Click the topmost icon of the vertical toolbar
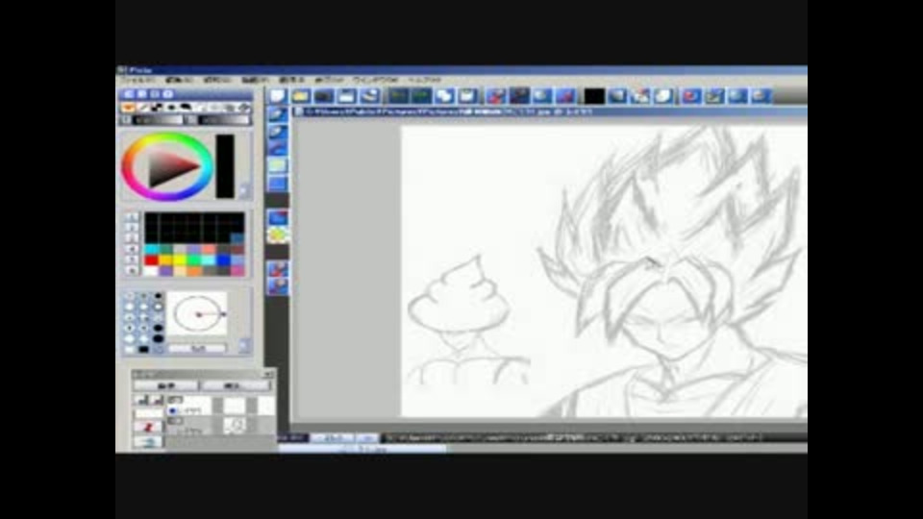Screen dimensions: 923x519 [x=278, y=114]
